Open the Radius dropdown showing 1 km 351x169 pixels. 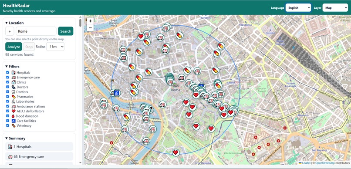click(55, 47)
